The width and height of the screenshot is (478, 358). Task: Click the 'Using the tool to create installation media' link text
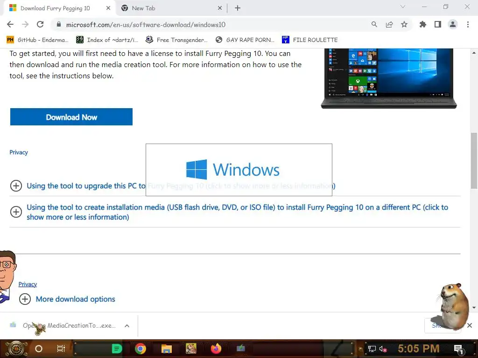237,212
